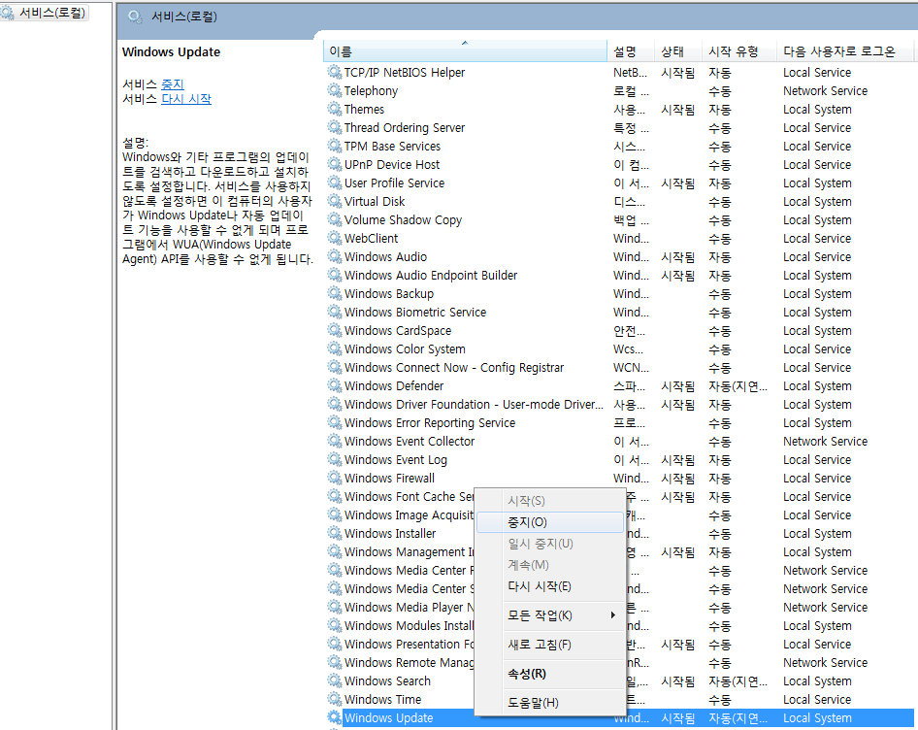This screenshot has height=730, width=918.
Task: Sort services by the 이름 column header
Action: point(466,51)
